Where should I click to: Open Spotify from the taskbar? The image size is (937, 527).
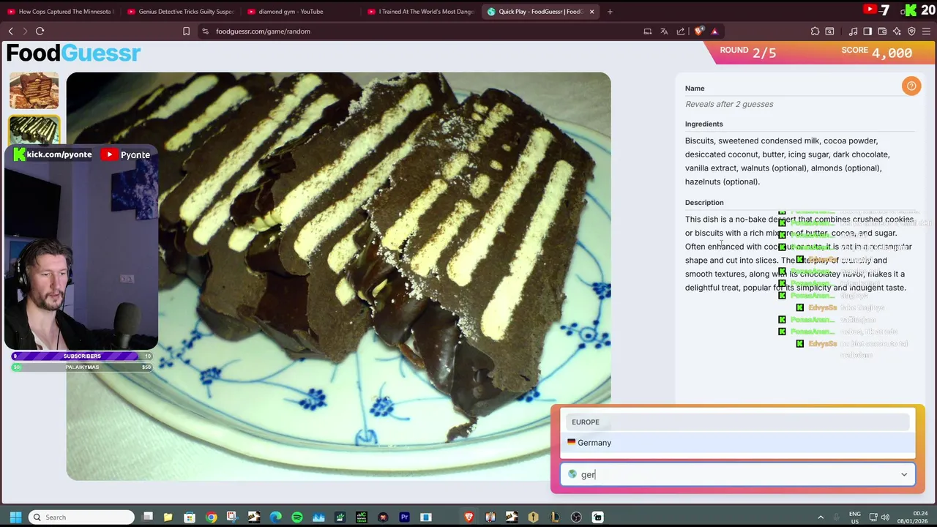[x=297, y=517]
